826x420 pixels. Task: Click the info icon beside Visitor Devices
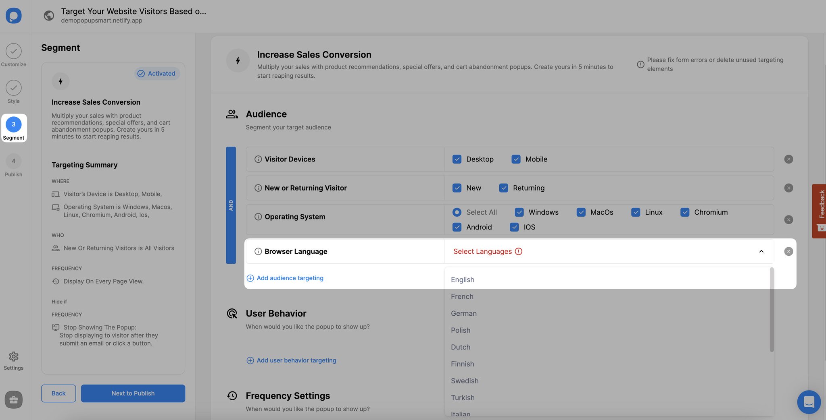[x=258, y=159]
